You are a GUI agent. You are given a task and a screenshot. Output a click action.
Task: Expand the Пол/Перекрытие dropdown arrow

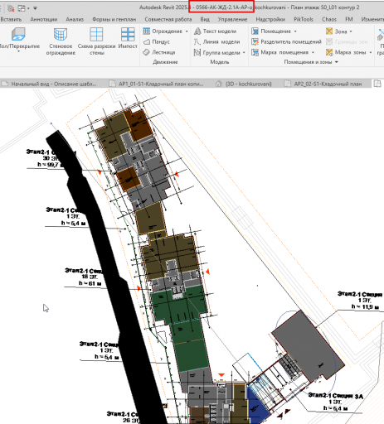tap(19, 51)
